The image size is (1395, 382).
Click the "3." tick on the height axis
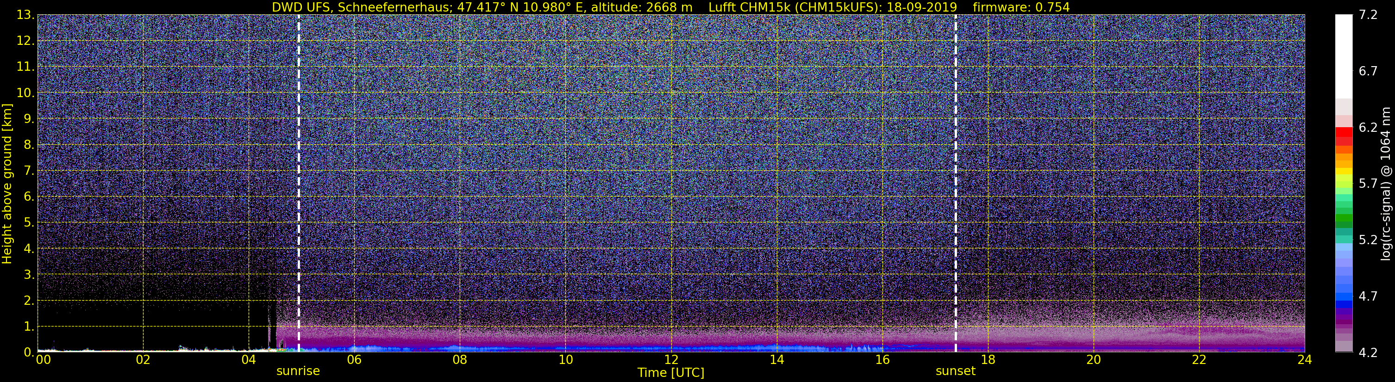pyautogui.click(x=29, y=275)
